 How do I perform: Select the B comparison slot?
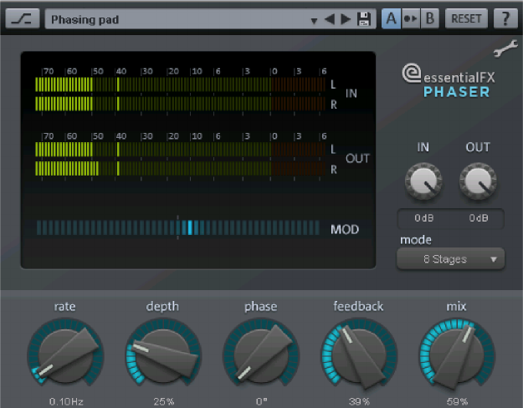click(429, 18)
